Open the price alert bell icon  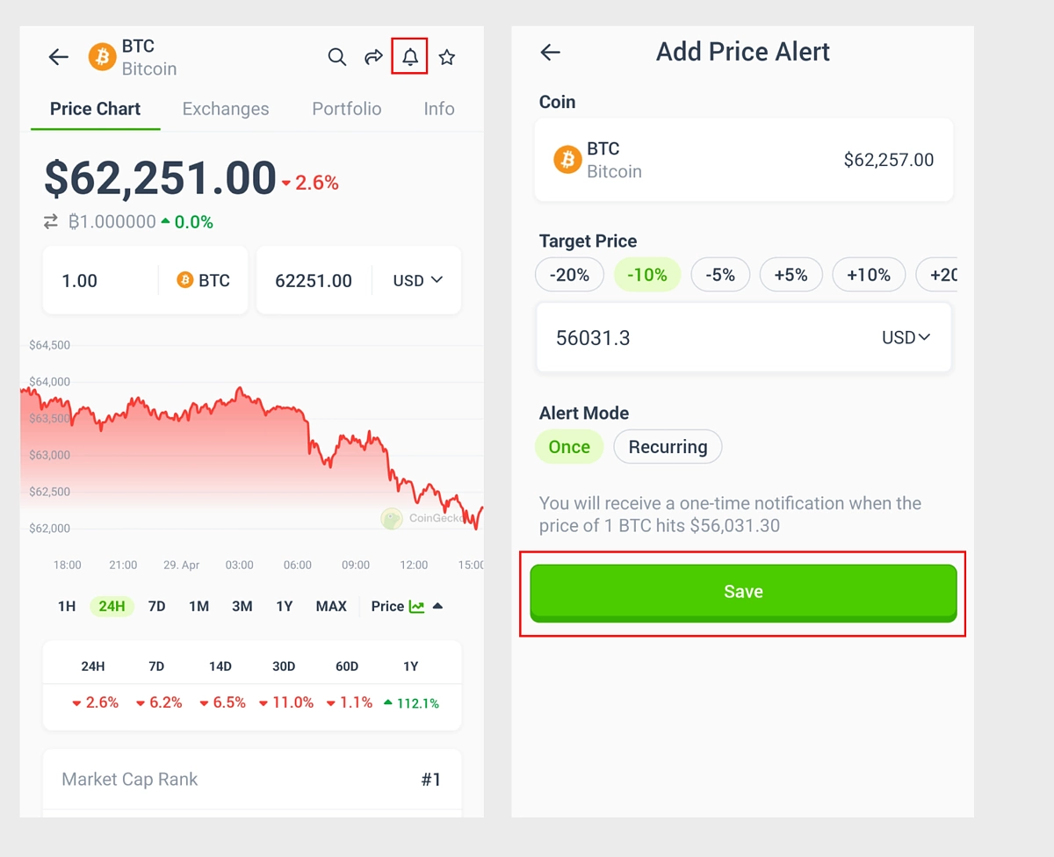[409, 56]
